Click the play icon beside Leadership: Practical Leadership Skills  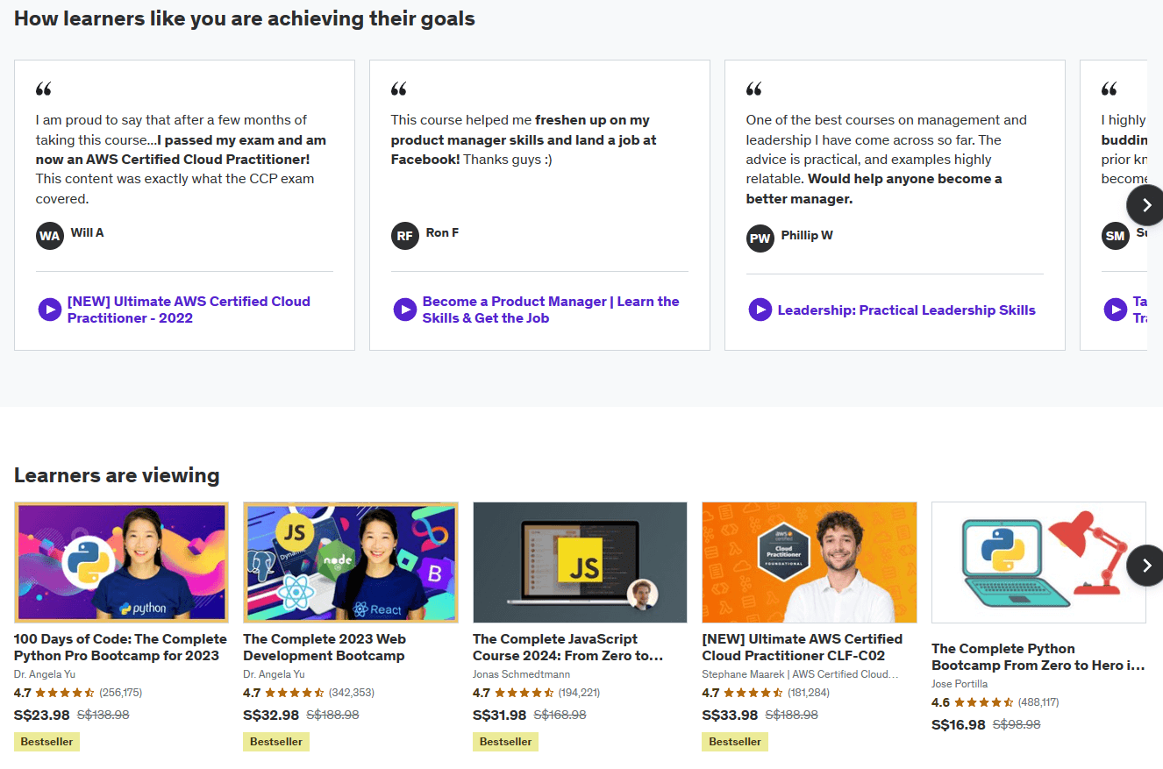[x=760, y=310]
